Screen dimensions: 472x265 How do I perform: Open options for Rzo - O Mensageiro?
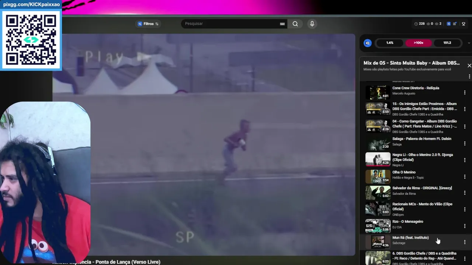tap(465, 226)
